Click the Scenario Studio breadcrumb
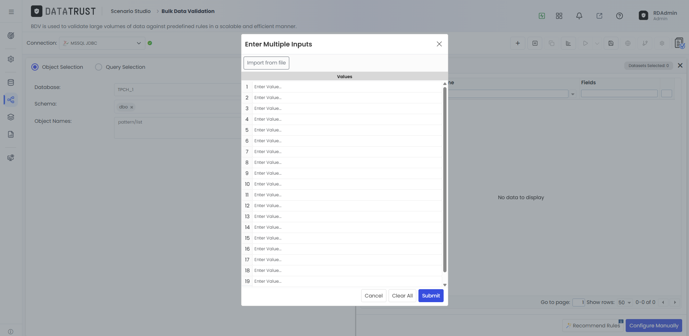This screenshot has width=689, height=336. [131, 11]
